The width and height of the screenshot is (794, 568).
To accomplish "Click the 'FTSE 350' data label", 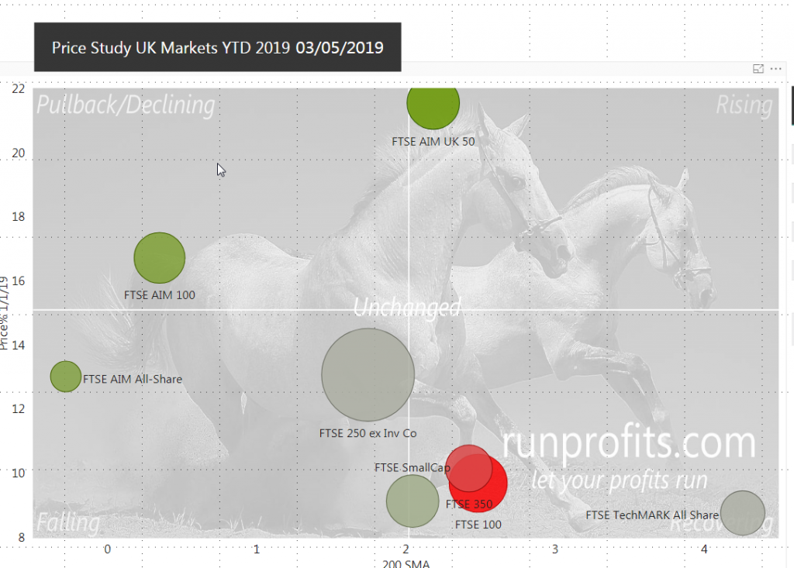I will point(469,504).
